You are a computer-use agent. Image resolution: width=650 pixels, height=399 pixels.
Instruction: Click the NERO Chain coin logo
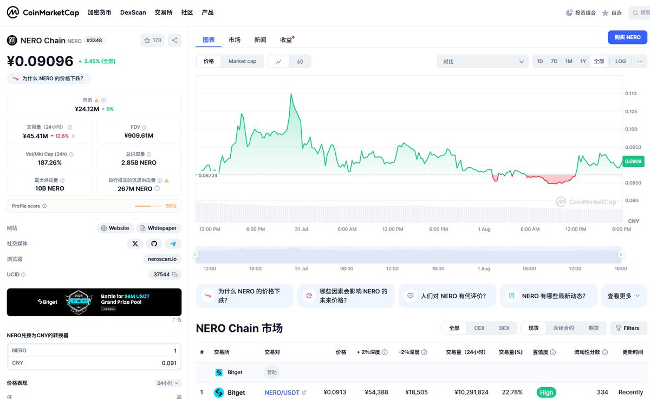pos(12,40)
